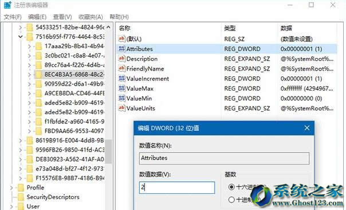Close the 编辑 DWORD dialog
The width and height of the screenshot is (346, 210).
[306, 128]
